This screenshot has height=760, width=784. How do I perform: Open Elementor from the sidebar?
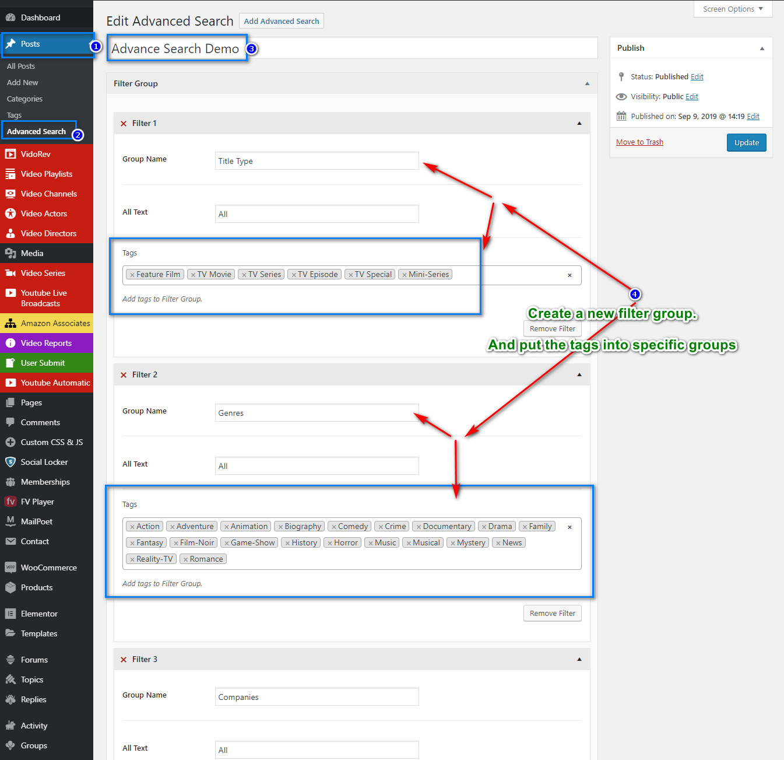pos(39,614)
